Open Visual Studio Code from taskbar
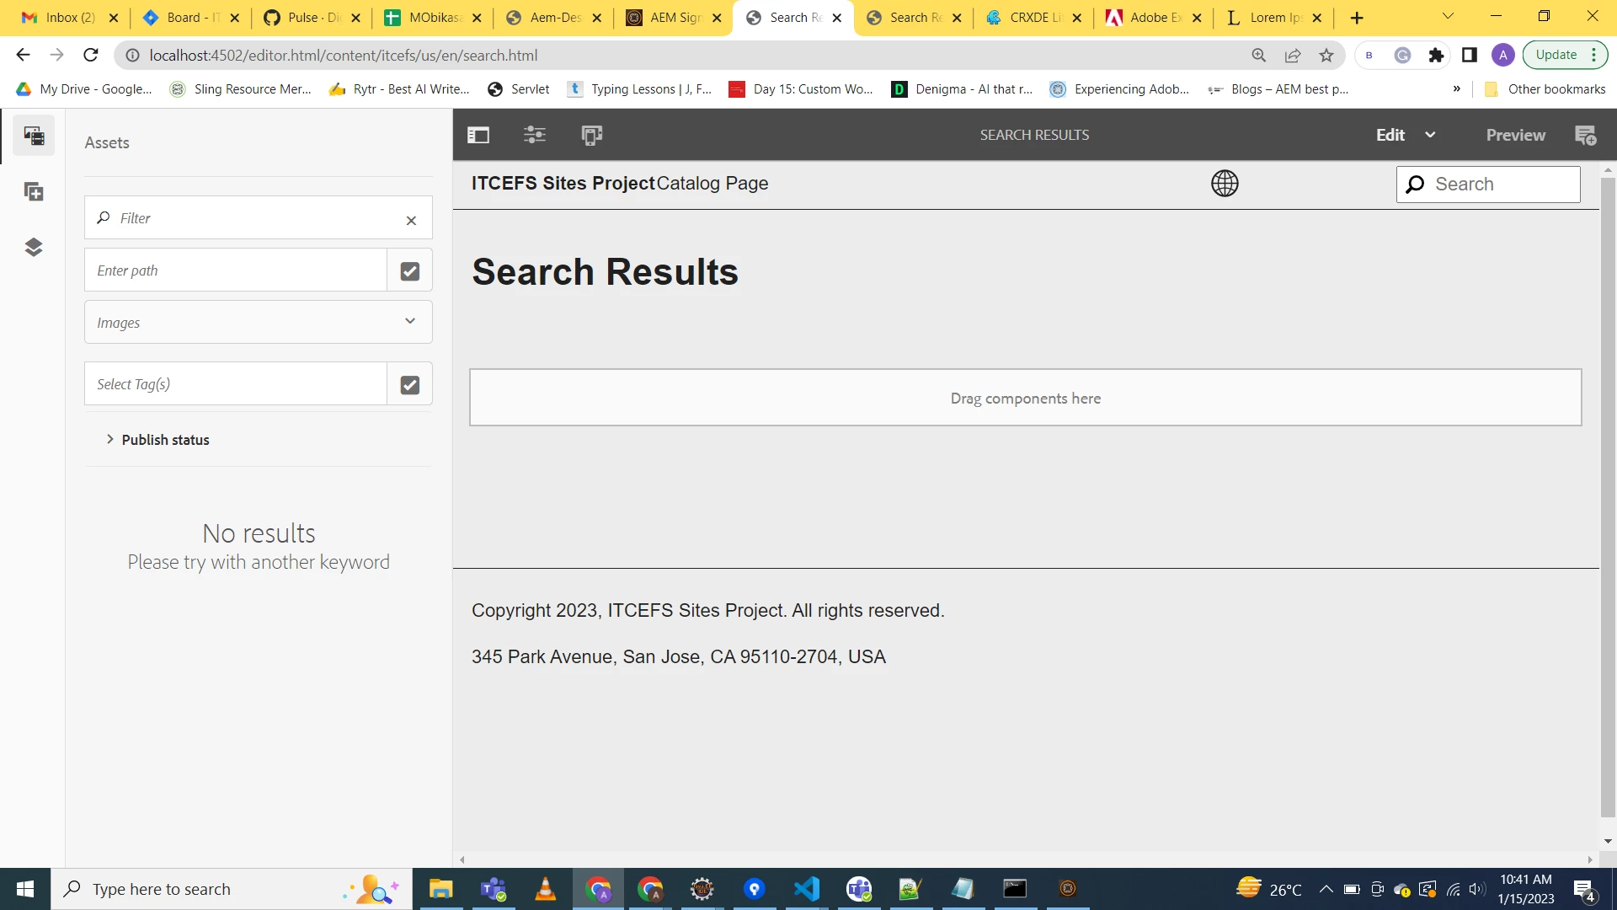1617x910 pixels. coord(806,889)
